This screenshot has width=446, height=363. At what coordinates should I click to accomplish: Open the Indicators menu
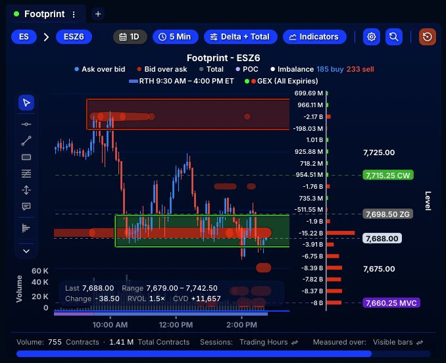(314, 37)
